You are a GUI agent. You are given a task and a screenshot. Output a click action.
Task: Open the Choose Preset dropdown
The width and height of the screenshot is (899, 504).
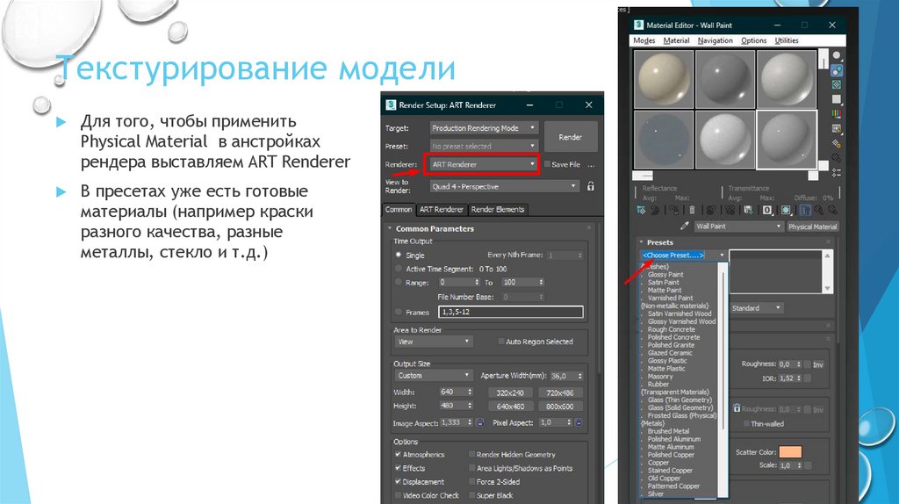683,255
